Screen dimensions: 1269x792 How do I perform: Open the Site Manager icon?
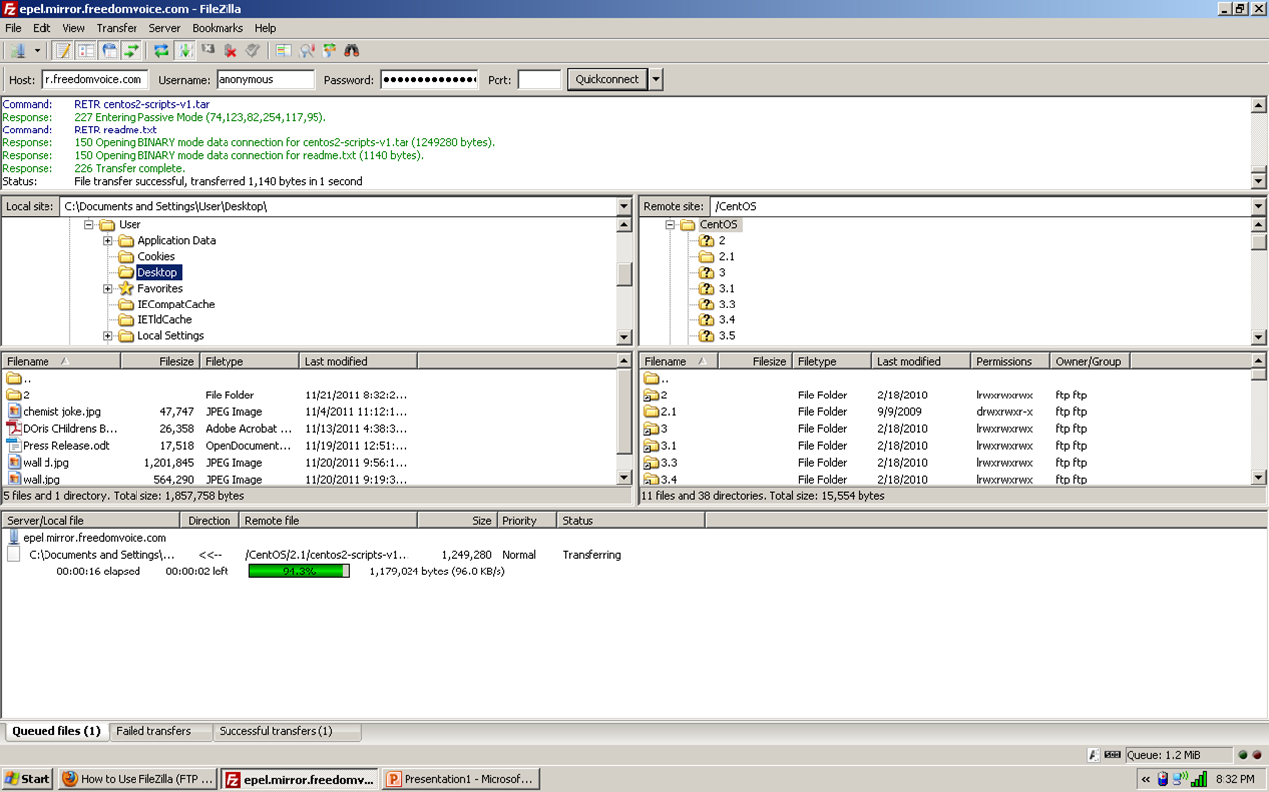point(19,50)
